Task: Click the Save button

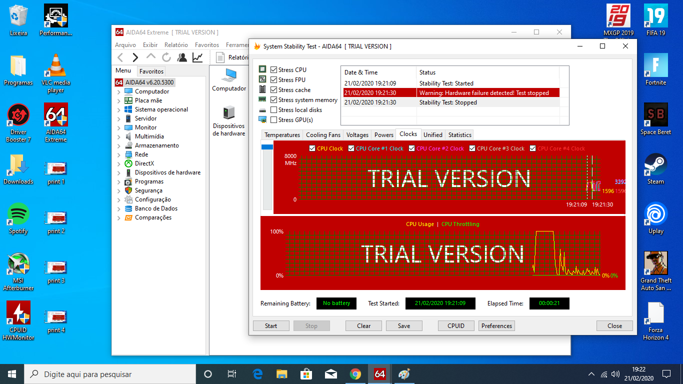Action: [404, 326]
